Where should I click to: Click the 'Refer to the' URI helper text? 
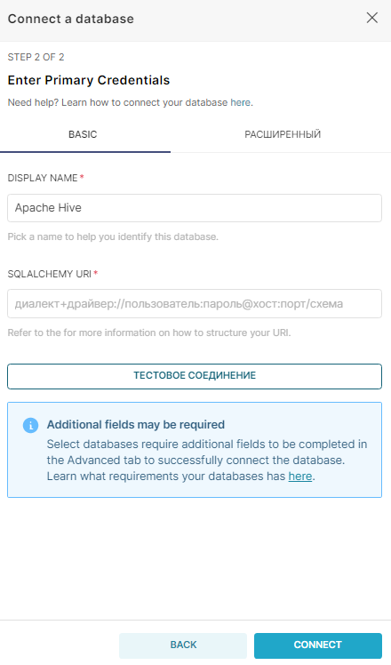(x=149, y=332)
